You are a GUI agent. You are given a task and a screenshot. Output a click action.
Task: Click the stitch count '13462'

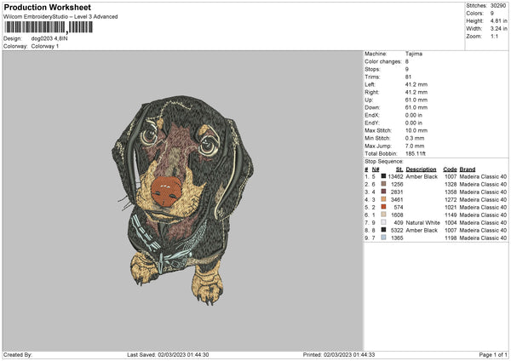coord(396,176)
